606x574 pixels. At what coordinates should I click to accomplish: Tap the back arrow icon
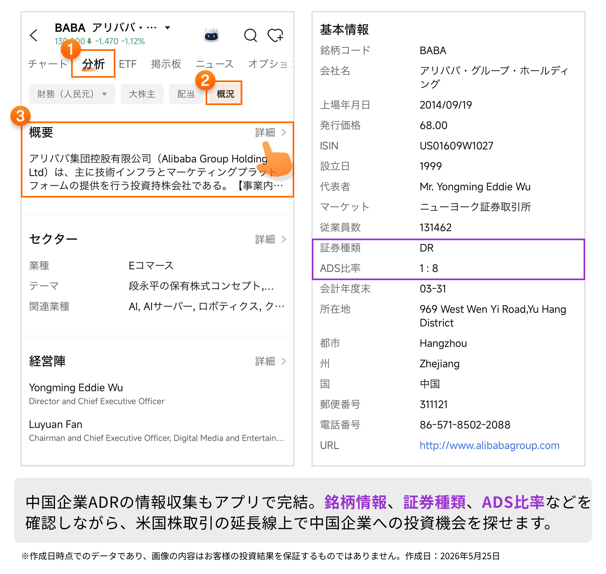(34, 35)
